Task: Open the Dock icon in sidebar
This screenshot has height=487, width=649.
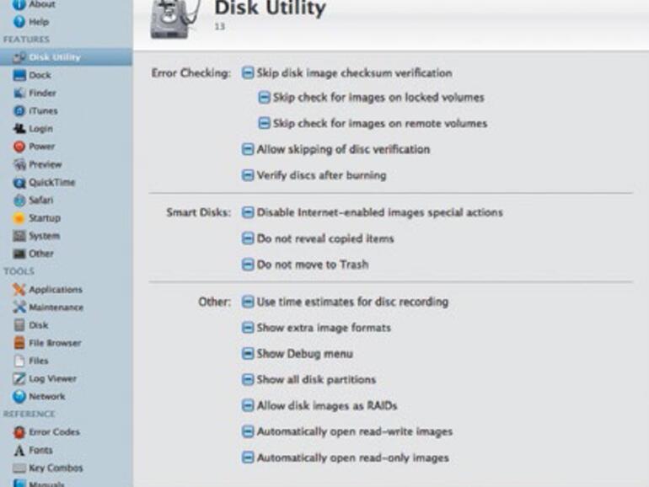Action: point(20,76)
